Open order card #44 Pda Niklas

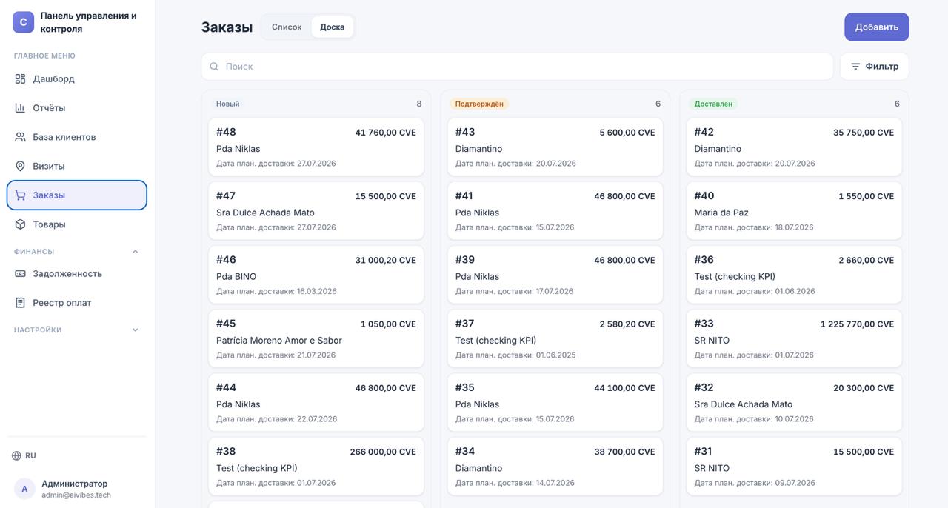click(316, 402)
